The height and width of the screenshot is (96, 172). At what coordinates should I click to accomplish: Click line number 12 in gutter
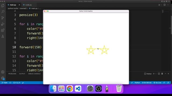tap(14, 56)
